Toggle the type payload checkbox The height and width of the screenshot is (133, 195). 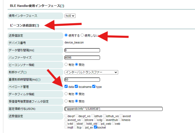click(x=94, y=86)
